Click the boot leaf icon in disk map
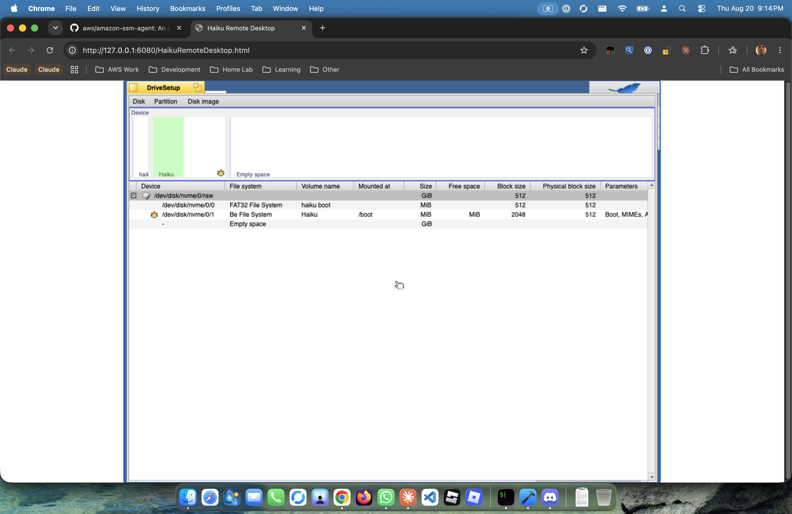792x514 pixels. [221, 173]
